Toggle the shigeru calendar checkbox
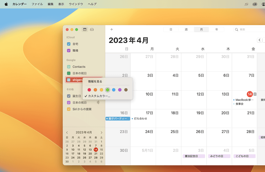265x172 pixels. point(69,80)
